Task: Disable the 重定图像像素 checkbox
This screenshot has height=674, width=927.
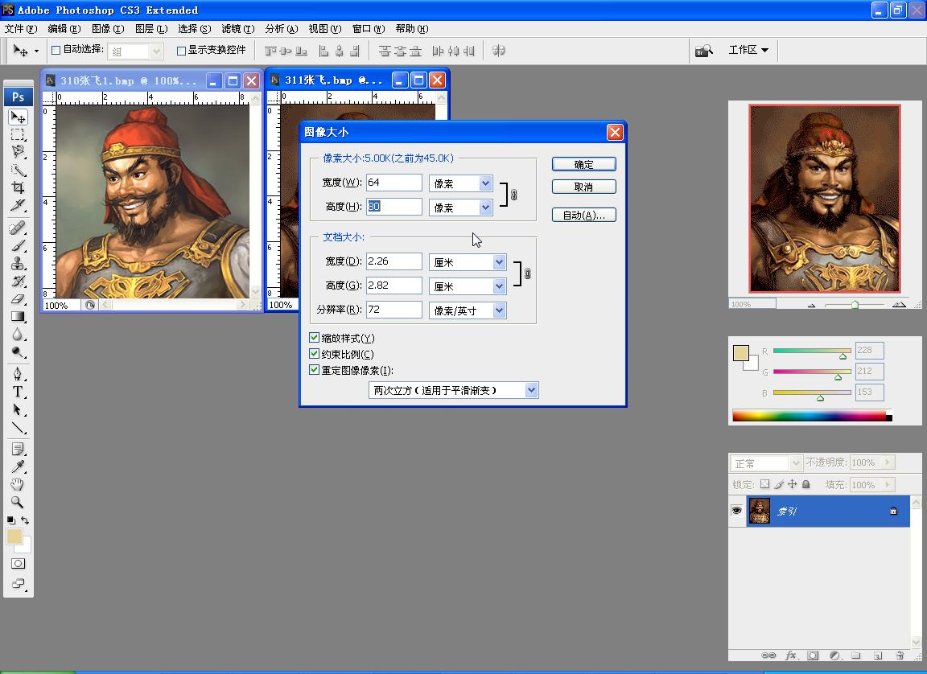Action: click(315, 370)
